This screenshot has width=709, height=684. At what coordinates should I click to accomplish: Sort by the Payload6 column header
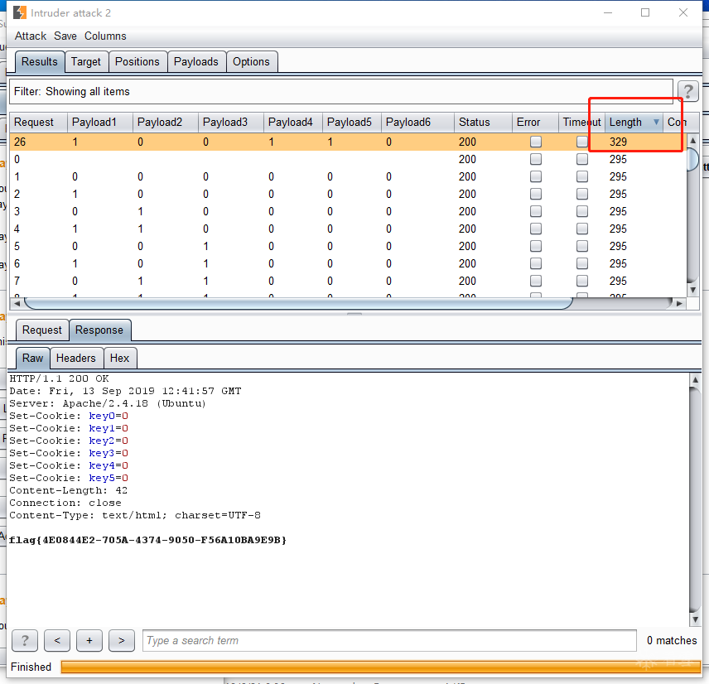click(x=417, y=122)
